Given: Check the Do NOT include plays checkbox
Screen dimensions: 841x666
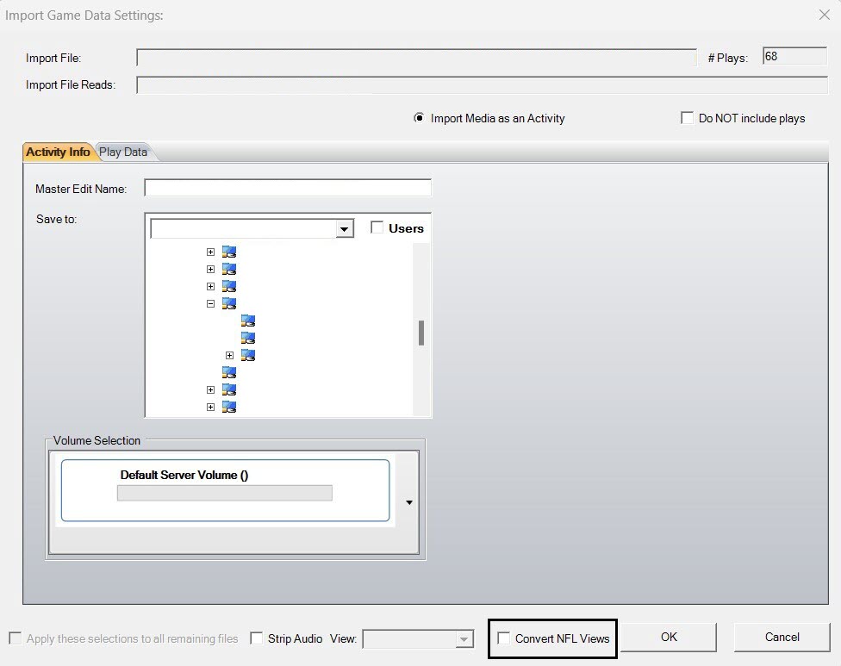Looking at the screenshot, I should click(x=687, y=118).
